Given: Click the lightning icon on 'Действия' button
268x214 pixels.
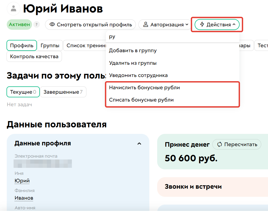Looking at the screenshot, I should point(202,24).
